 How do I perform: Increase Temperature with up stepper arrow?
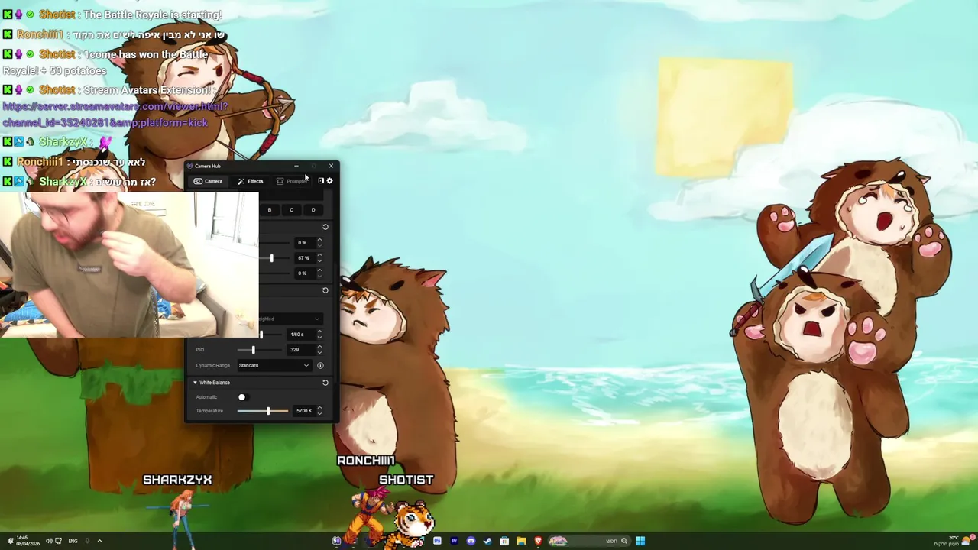pos(319,409)
